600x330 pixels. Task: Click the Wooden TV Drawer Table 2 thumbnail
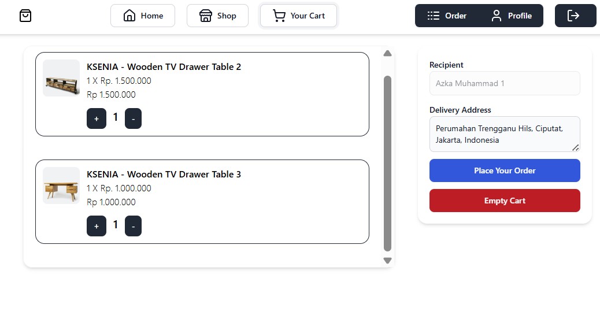[x=61, y=78]
